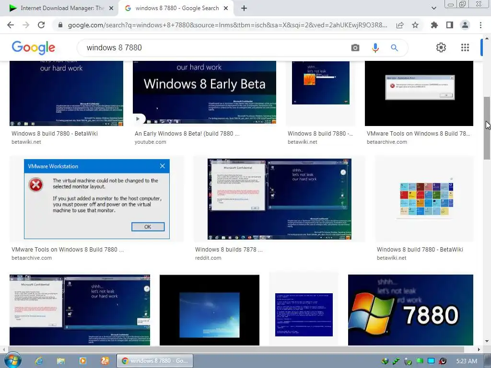Open black background error dialog thumbnail

(419, 93)
